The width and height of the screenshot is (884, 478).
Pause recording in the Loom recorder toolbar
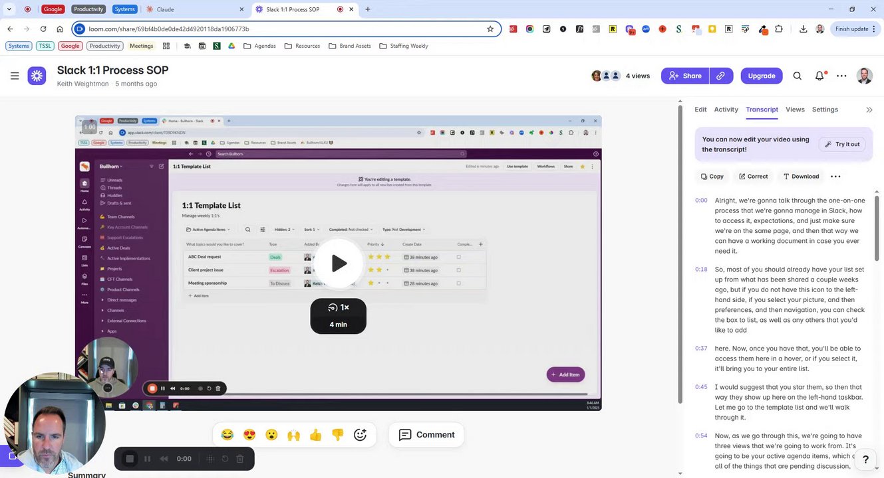148,459
